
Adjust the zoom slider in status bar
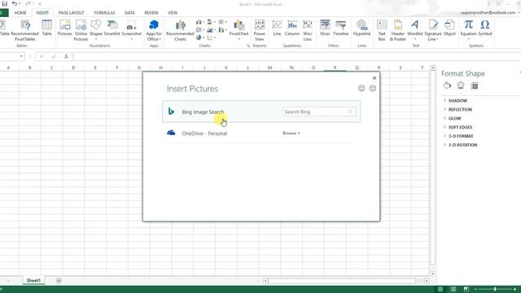[x=495, y=290]
